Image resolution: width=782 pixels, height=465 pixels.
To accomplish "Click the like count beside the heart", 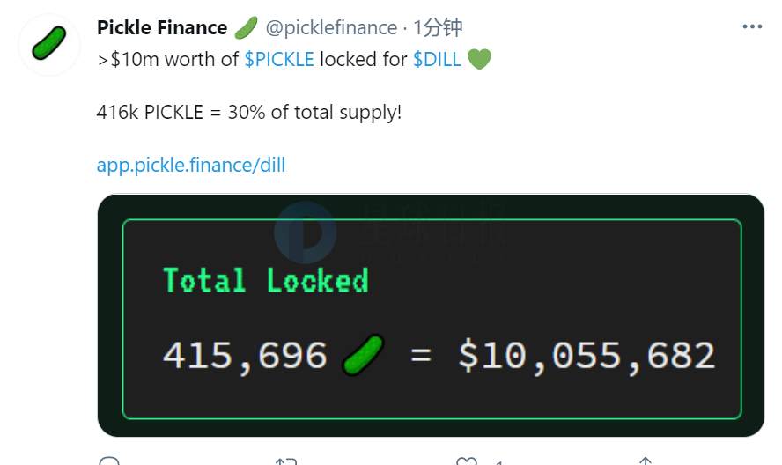I will point(498,462).
